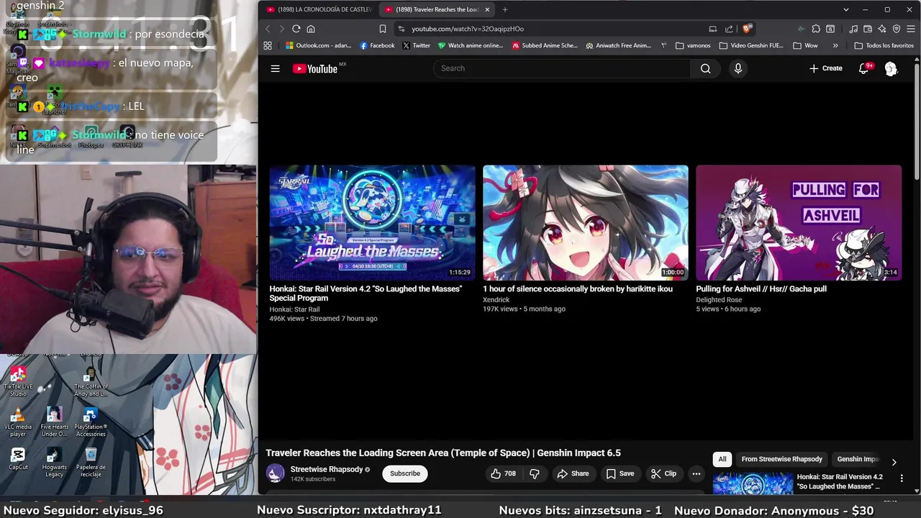Open the Watch anime online bookmark
The height and width of the screenshot is (518, 921).
coord(471,45)
